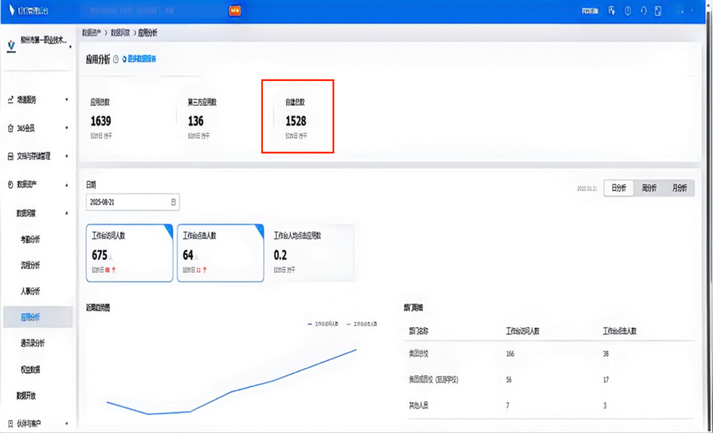Click the 数据资产 breadcrumb link
The width and height of the screenshot is (713, 433).
point(91,32)
